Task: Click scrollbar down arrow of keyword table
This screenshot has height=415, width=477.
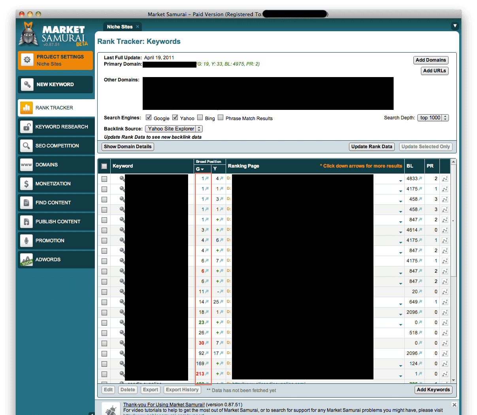Action: coord(453,380)
